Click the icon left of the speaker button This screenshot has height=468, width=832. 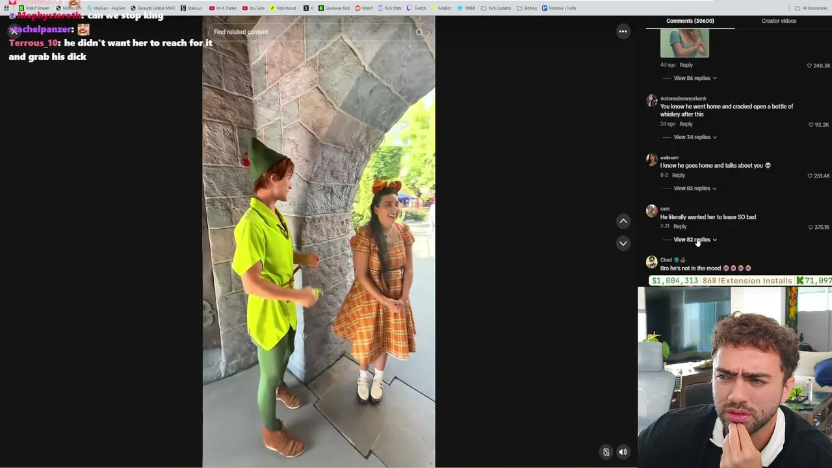click(x=606, y=452)
